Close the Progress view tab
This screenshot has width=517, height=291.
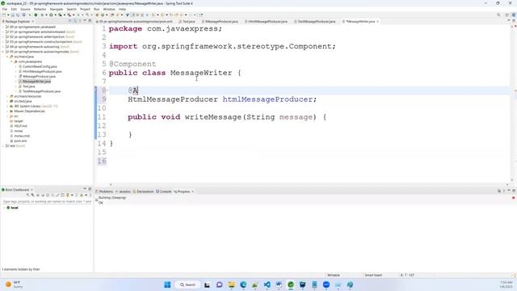click(x=192, y=192)
